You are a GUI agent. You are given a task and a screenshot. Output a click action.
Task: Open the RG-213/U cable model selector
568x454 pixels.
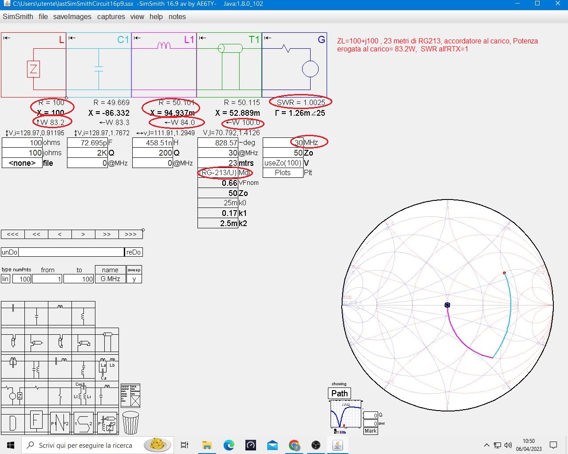pyautogui.click(x=218, y=172)
